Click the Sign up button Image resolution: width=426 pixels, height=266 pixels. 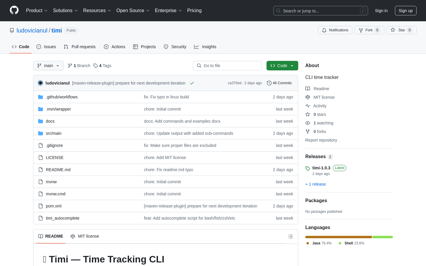click(406, 11)
